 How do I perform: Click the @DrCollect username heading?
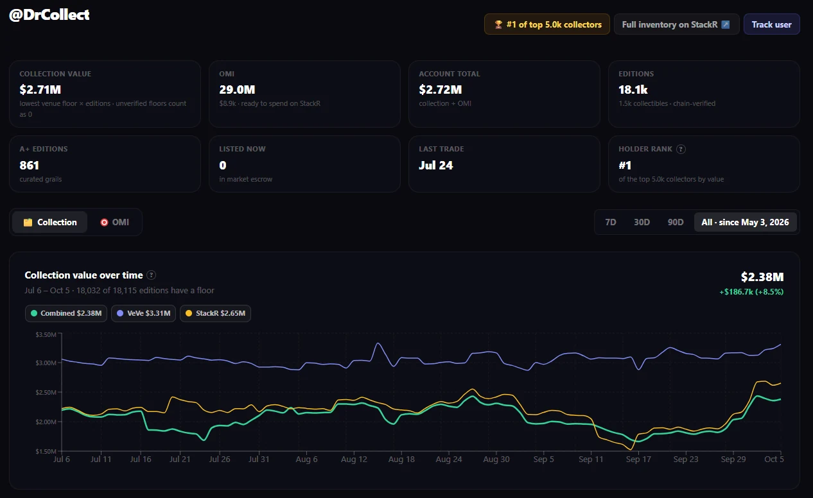pos(49,15)
